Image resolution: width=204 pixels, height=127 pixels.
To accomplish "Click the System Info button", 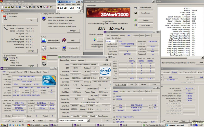I will click(x=73, y=48).
